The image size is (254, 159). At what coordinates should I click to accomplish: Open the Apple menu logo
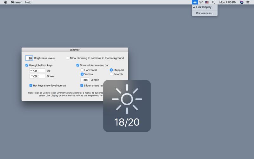5,2
